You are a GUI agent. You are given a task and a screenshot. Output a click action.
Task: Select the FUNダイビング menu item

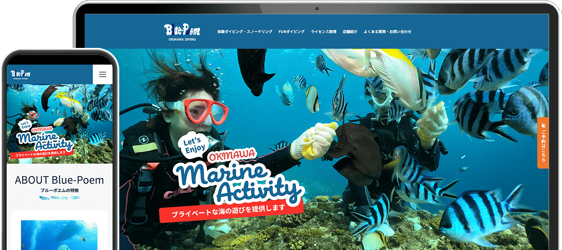pyautogui.click(x=292, y=32)
